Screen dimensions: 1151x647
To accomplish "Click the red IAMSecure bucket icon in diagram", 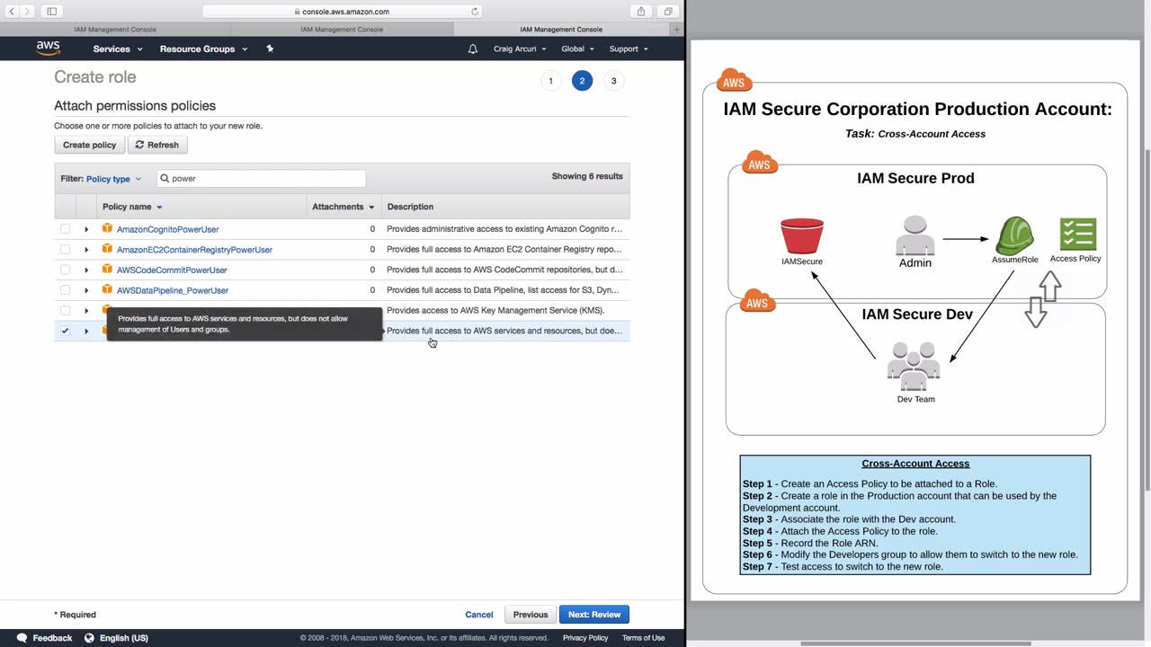I will point(802,236).
